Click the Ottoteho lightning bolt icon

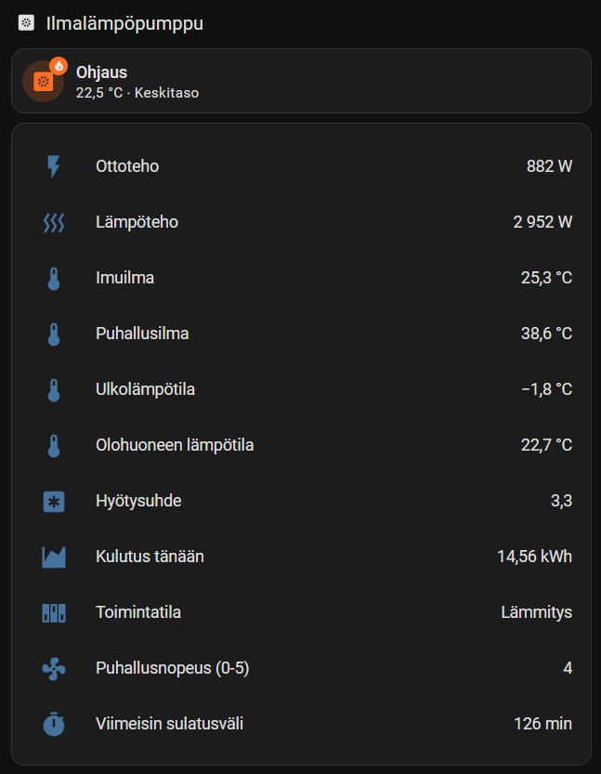pos(54,167)
